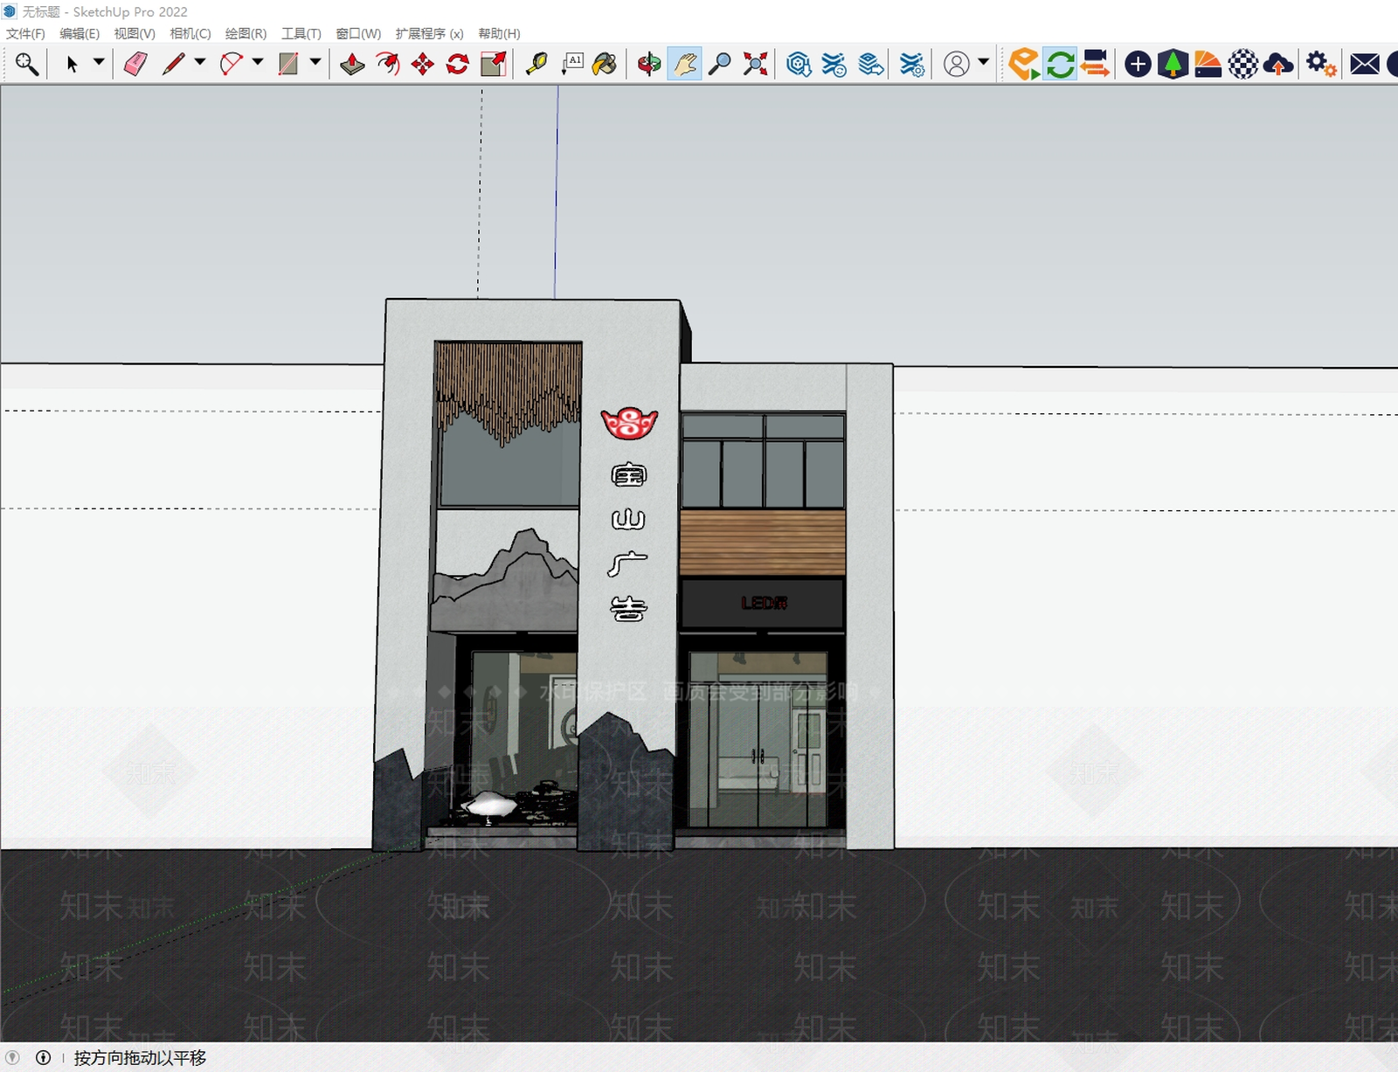The image size is (1398, 1072).
Task: Open the Search SketchUp magnifier tool
Action: (x=27, y=64)
